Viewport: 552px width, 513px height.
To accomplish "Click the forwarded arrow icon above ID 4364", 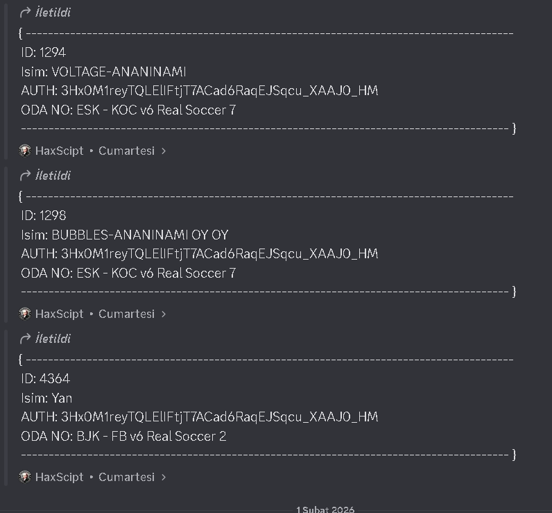I will [x=25, y=339].
